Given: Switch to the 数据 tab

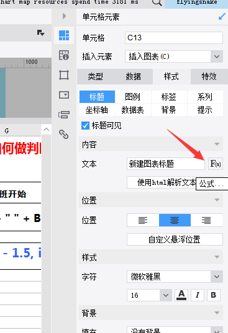Looking at the screenshot, I should [134, 76].
